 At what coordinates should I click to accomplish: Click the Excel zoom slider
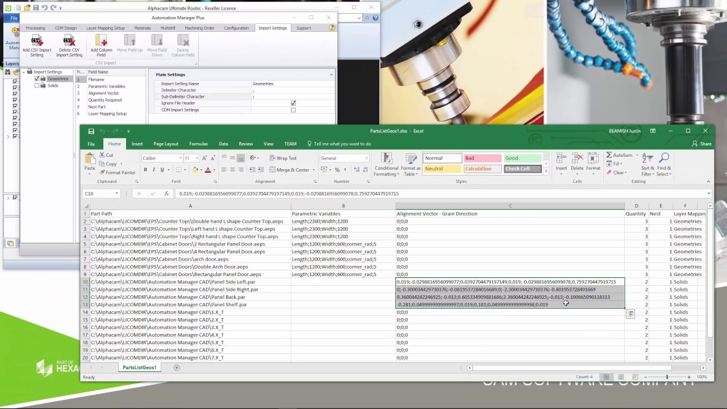[667, 377]
